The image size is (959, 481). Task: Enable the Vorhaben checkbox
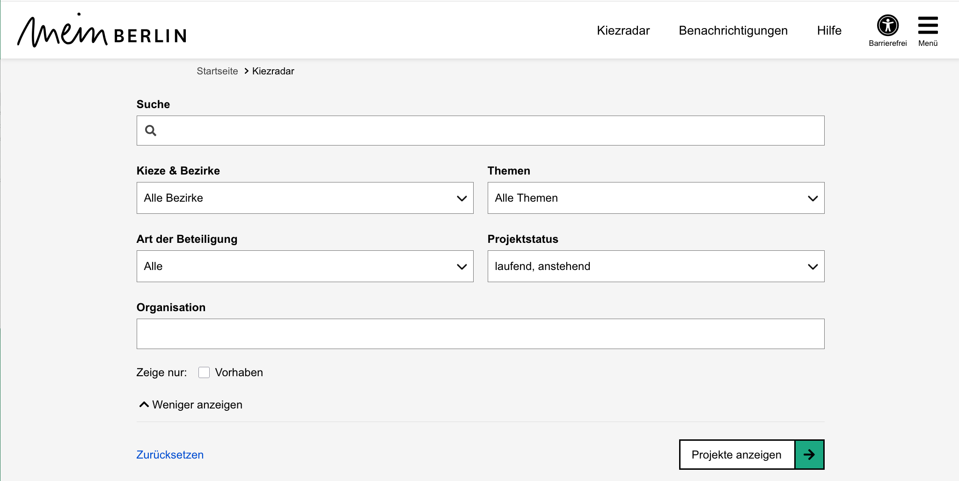point(204,372)
